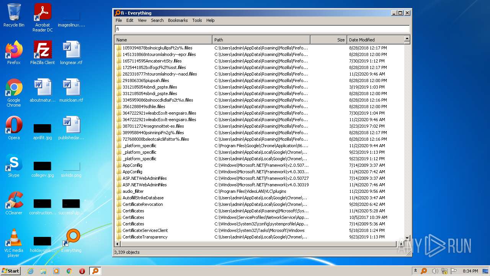This screenshot has height=276, width=490.
Task: Open the File menu
Action: pyautogui.click(x=119, y=20)
